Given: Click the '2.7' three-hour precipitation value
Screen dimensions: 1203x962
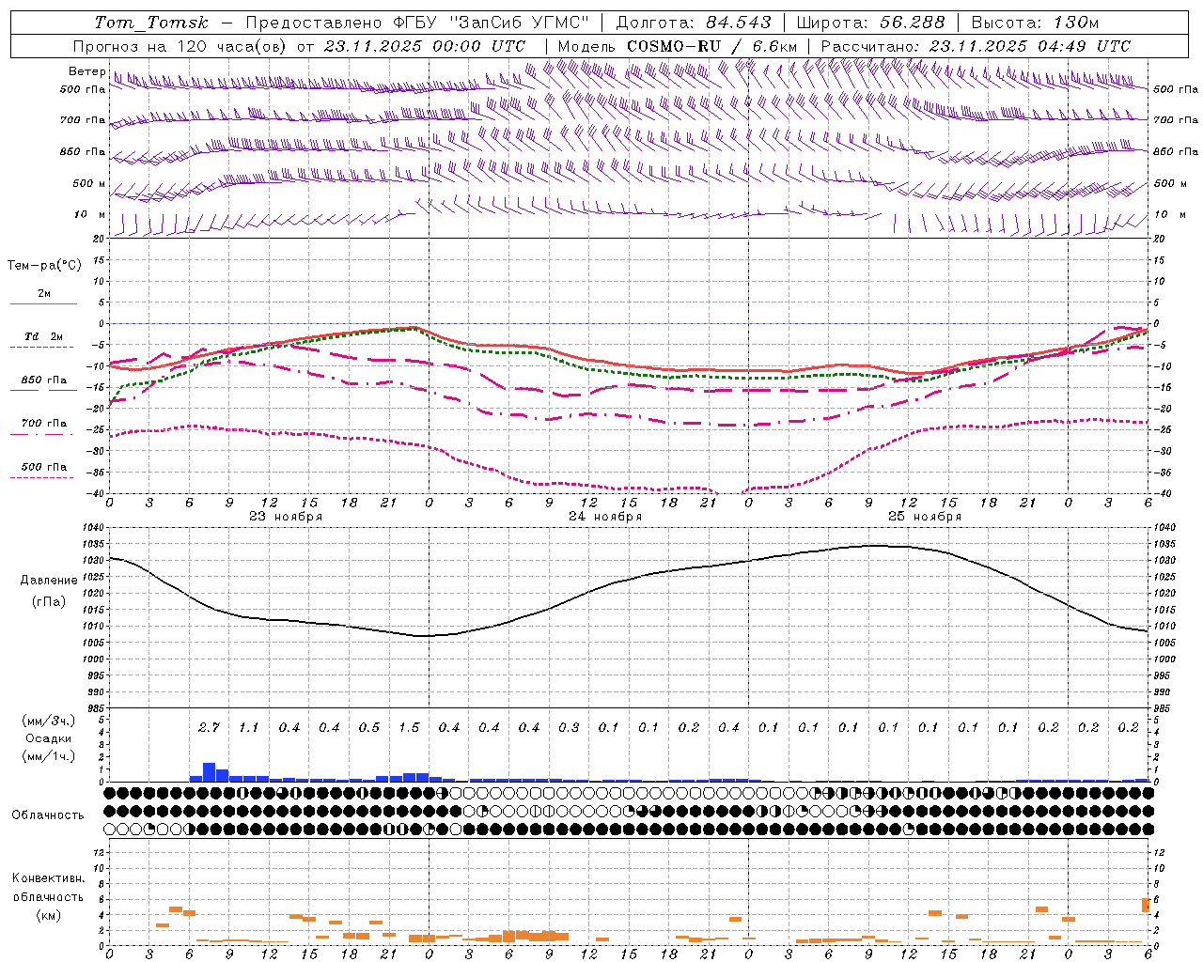Looking at the screenshot, I should (209, 728).
